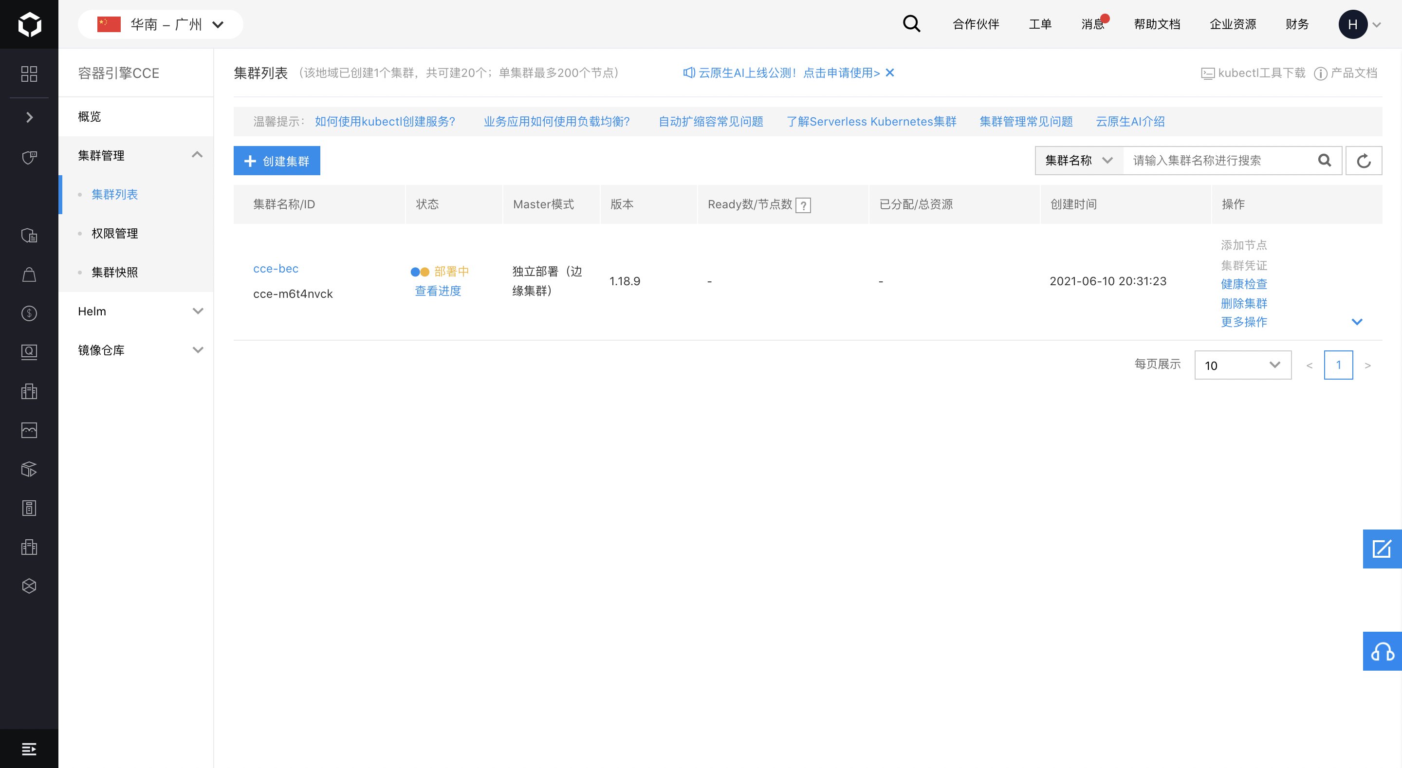
Task: Click the screen search sidebar icon
Action: coord(29,351)
